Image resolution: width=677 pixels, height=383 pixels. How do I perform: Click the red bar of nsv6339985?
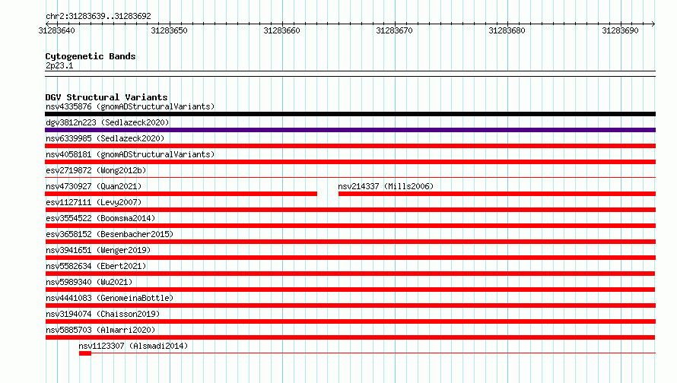pos(350,146)
